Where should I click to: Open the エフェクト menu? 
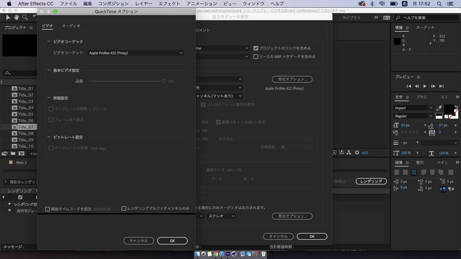[x=169, y=4]
